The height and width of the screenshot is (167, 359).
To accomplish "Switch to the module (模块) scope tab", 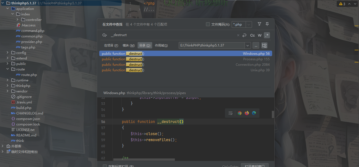I will point(128,45).
